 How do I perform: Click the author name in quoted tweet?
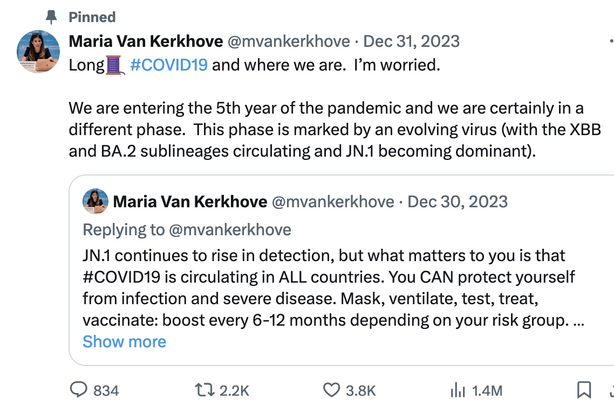click(190, 202)
